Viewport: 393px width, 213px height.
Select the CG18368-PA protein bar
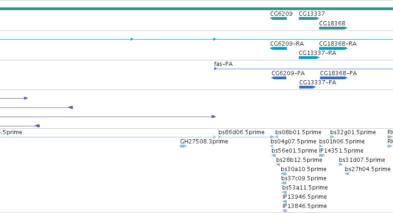(x=333, y=78)
